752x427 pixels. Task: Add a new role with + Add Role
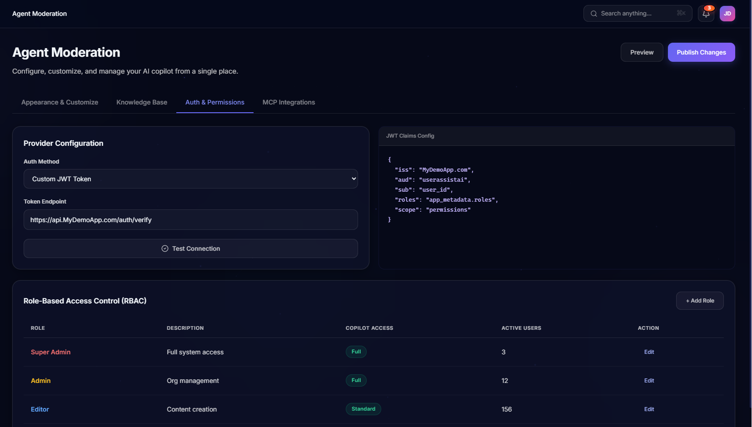tap(700, 300)
